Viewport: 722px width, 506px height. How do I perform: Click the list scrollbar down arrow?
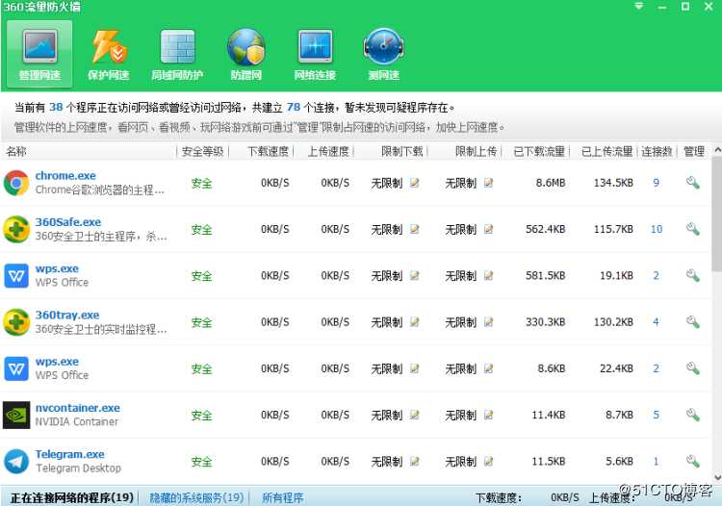(x=717, y=478)
